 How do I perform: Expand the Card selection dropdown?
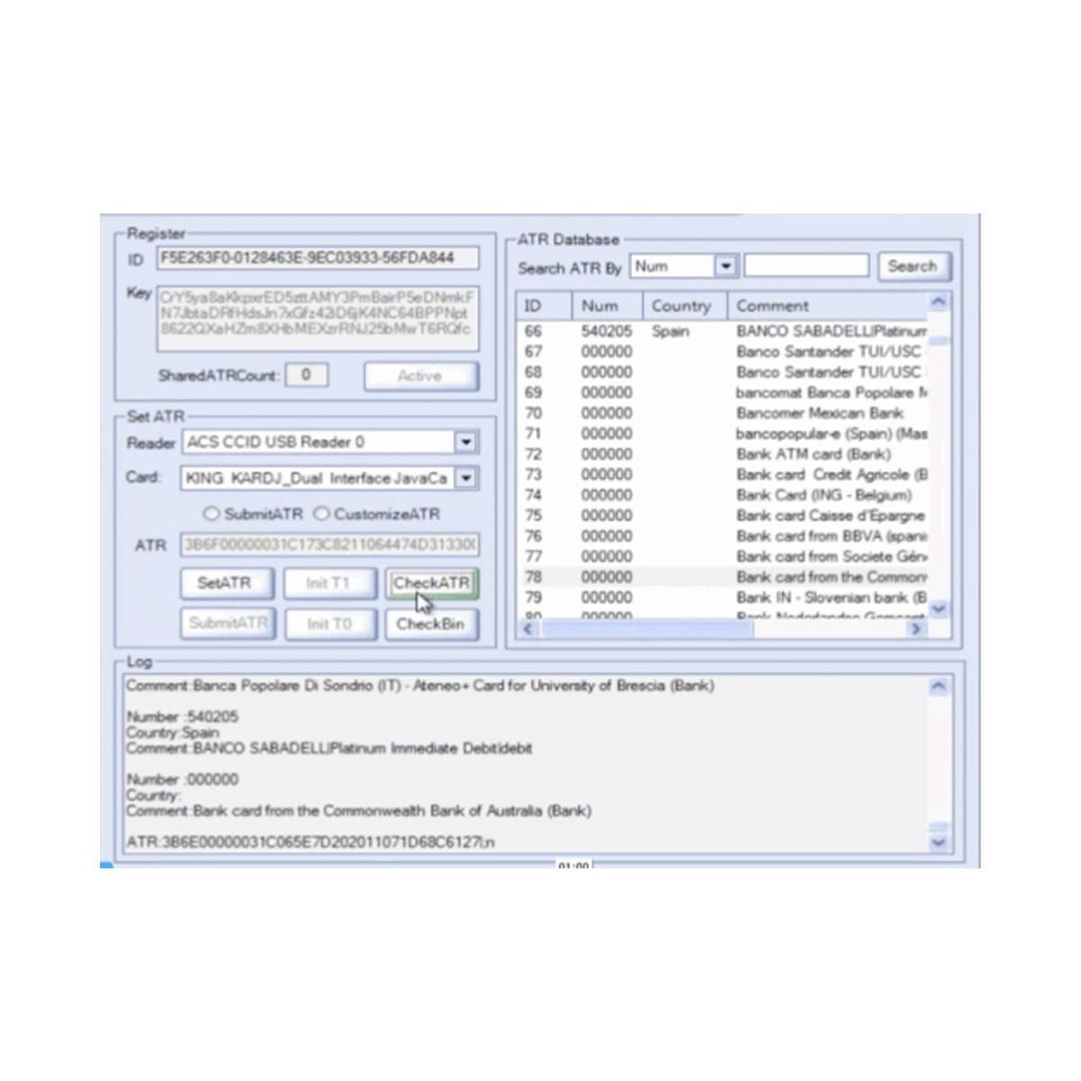click(x=465, y=478)
